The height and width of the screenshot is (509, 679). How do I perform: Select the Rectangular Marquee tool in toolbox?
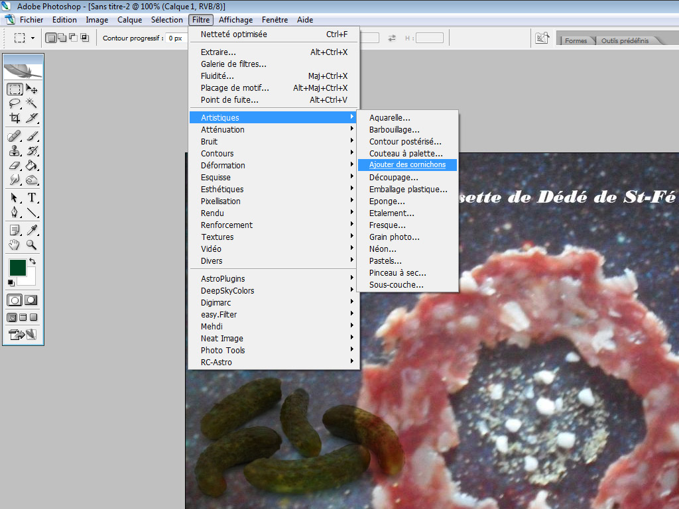click(15, 89)
